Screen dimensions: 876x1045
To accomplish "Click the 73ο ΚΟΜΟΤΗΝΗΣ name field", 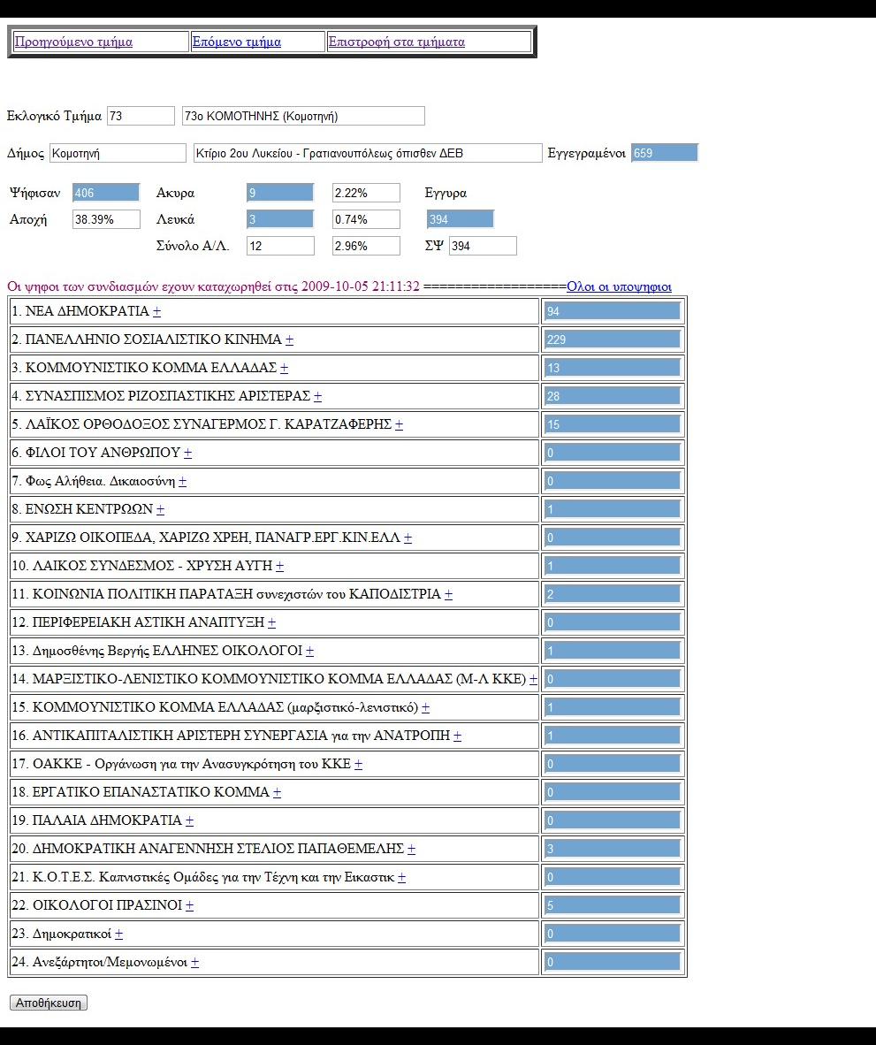I will coord(303,116).
